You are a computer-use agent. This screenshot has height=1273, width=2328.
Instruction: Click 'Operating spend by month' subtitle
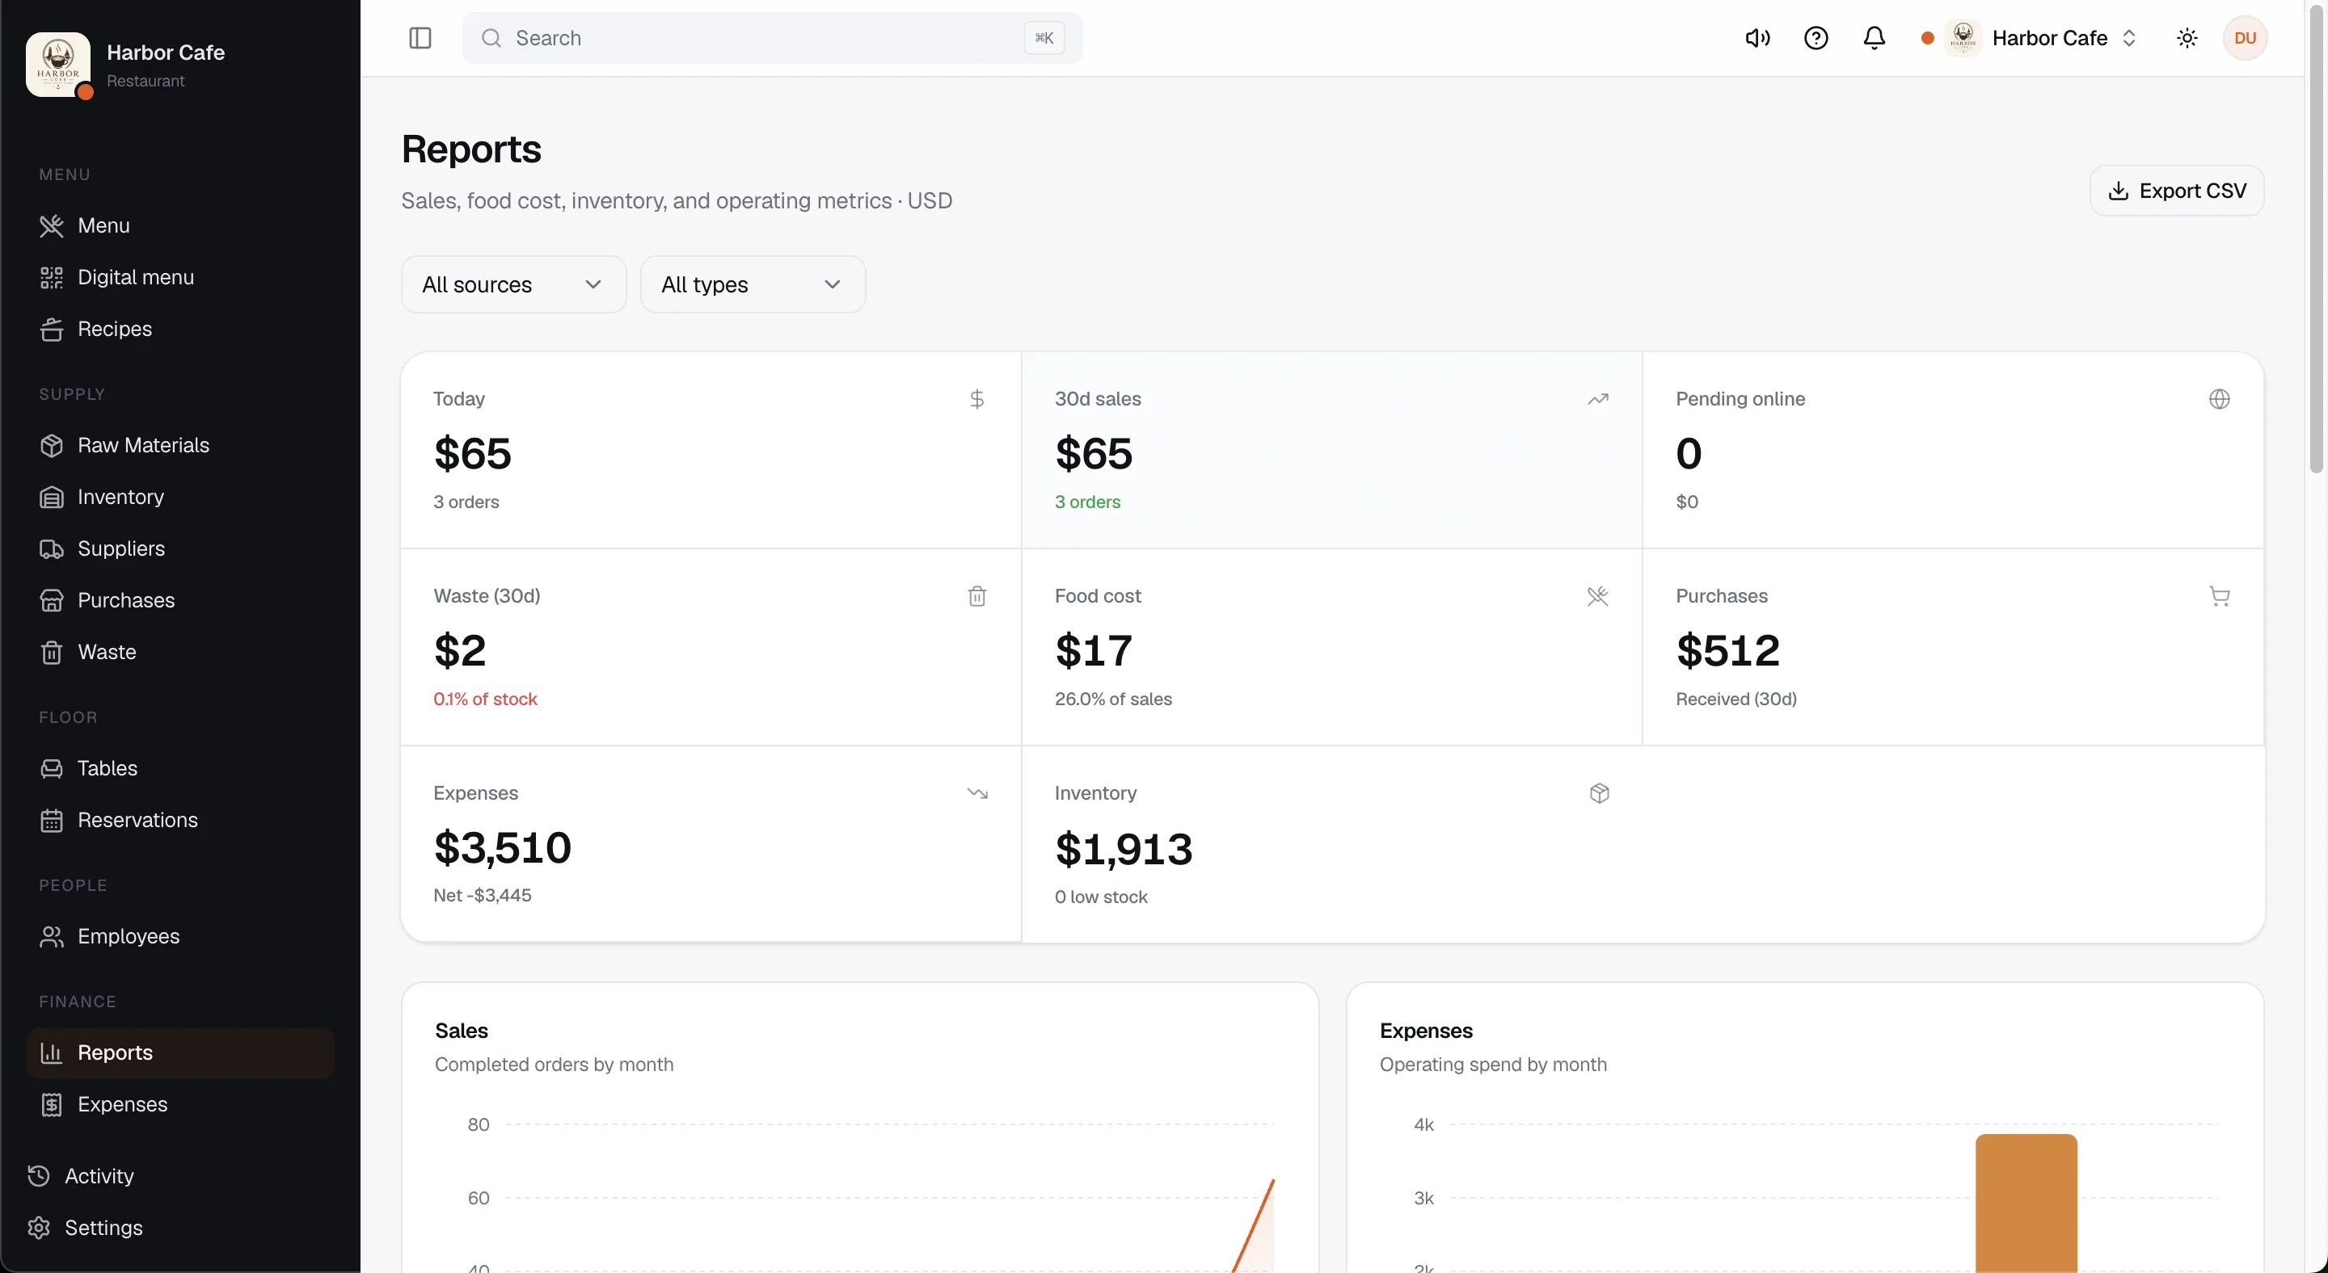(x=1493, y=1065)
